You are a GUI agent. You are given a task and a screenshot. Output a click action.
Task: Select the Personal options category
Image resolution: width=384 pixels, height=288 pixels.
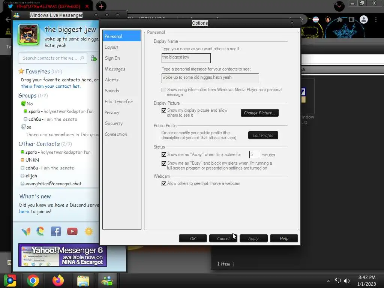point(122,36)
